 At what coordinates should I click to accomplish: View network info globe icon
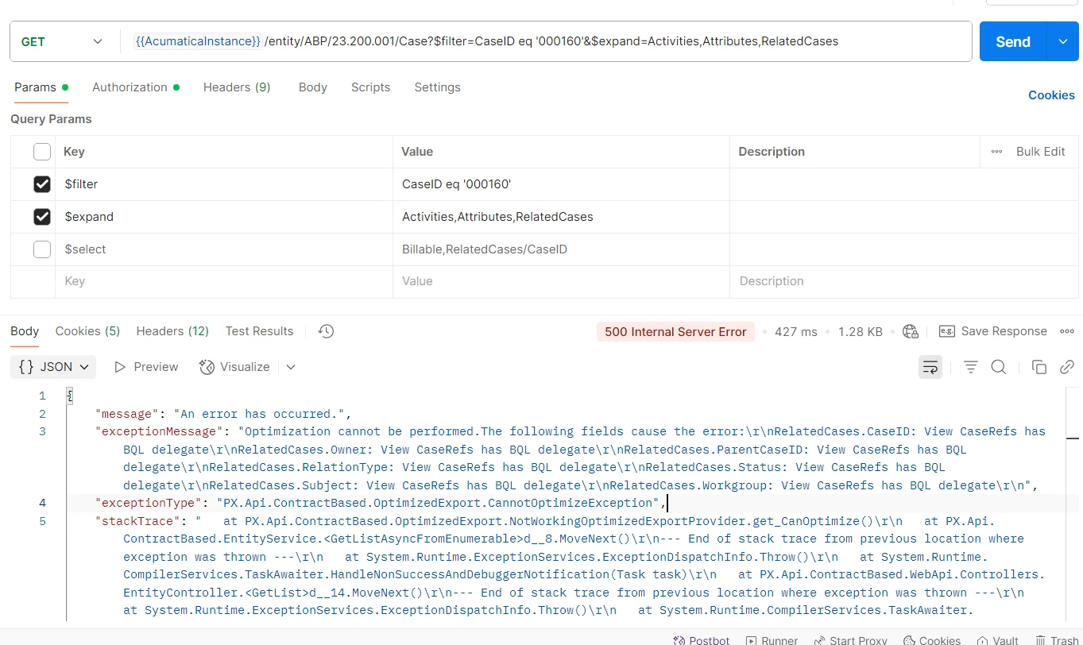911,332
